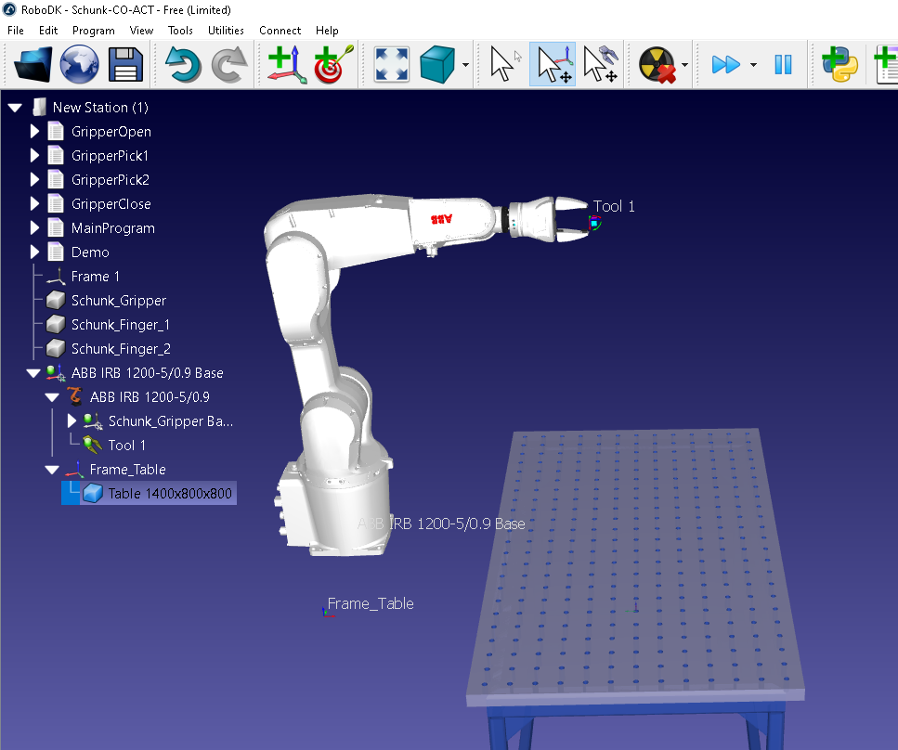
Task: Open the Connect menu
Action: click(x=280, y=31)
